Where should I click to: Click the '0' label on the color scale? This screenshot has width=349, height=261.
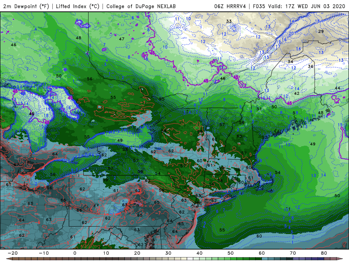click(75, 253)
